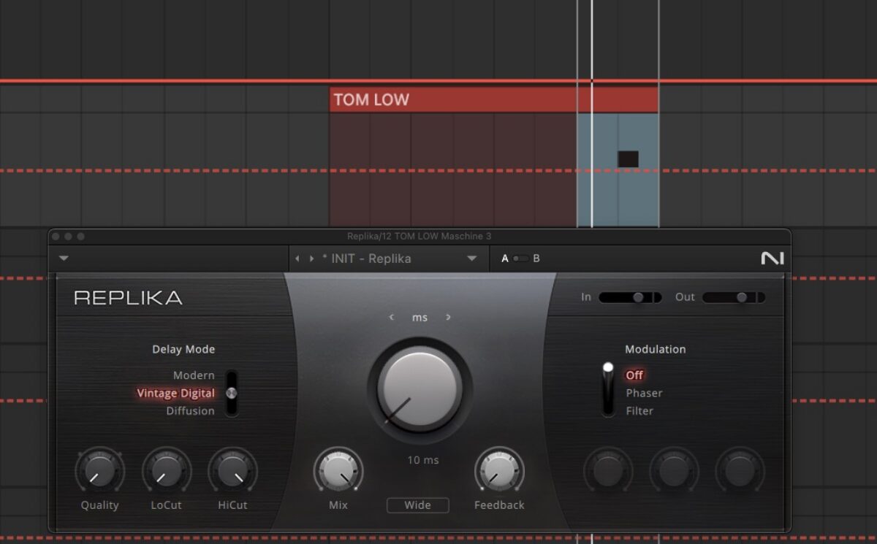The image size is (877, 544).
Task: Click the Delay Mode selector switch
Action: click(x=232, y=393)
